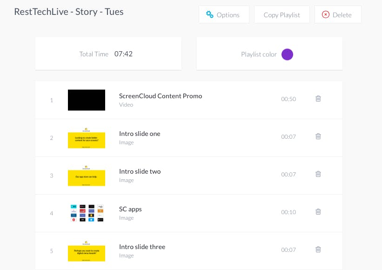382x270 pixels.
Task: Change the purple playlist color swatch
Action: point(287,54)
